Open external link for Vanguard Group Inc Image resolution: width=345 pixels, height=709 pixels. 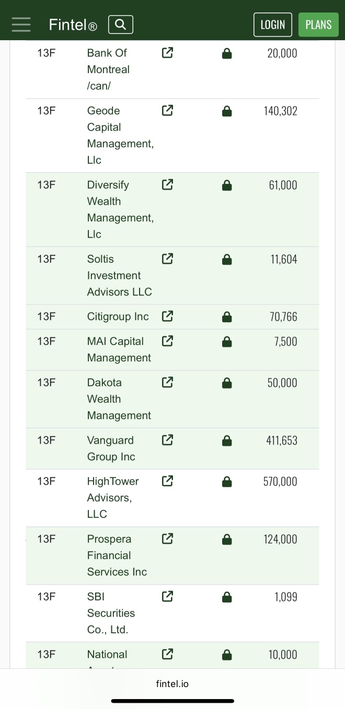pyautogui.click(x=167, y=440)
